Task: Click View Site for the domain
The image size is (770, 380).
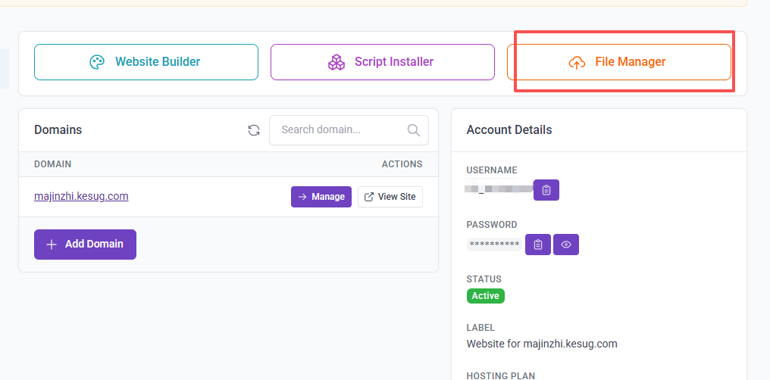Action: click(x=390, y=197)
